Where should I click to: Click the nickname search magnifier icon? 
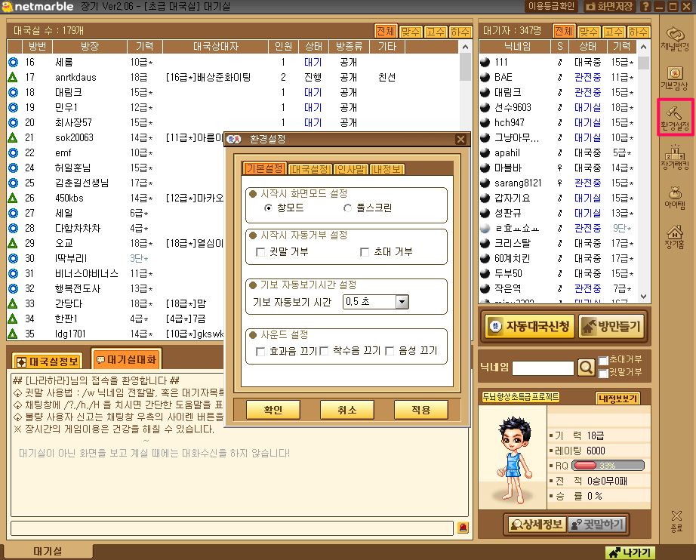point(586,368)
